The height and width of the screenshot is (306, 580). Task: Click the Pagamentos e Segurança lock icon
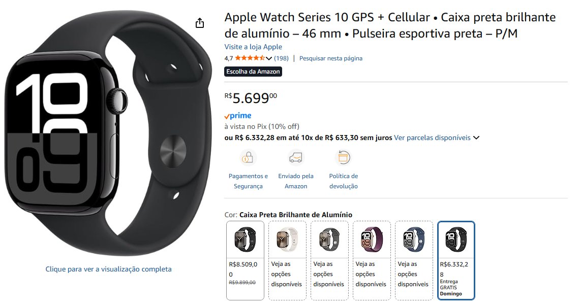click(248, 158)
